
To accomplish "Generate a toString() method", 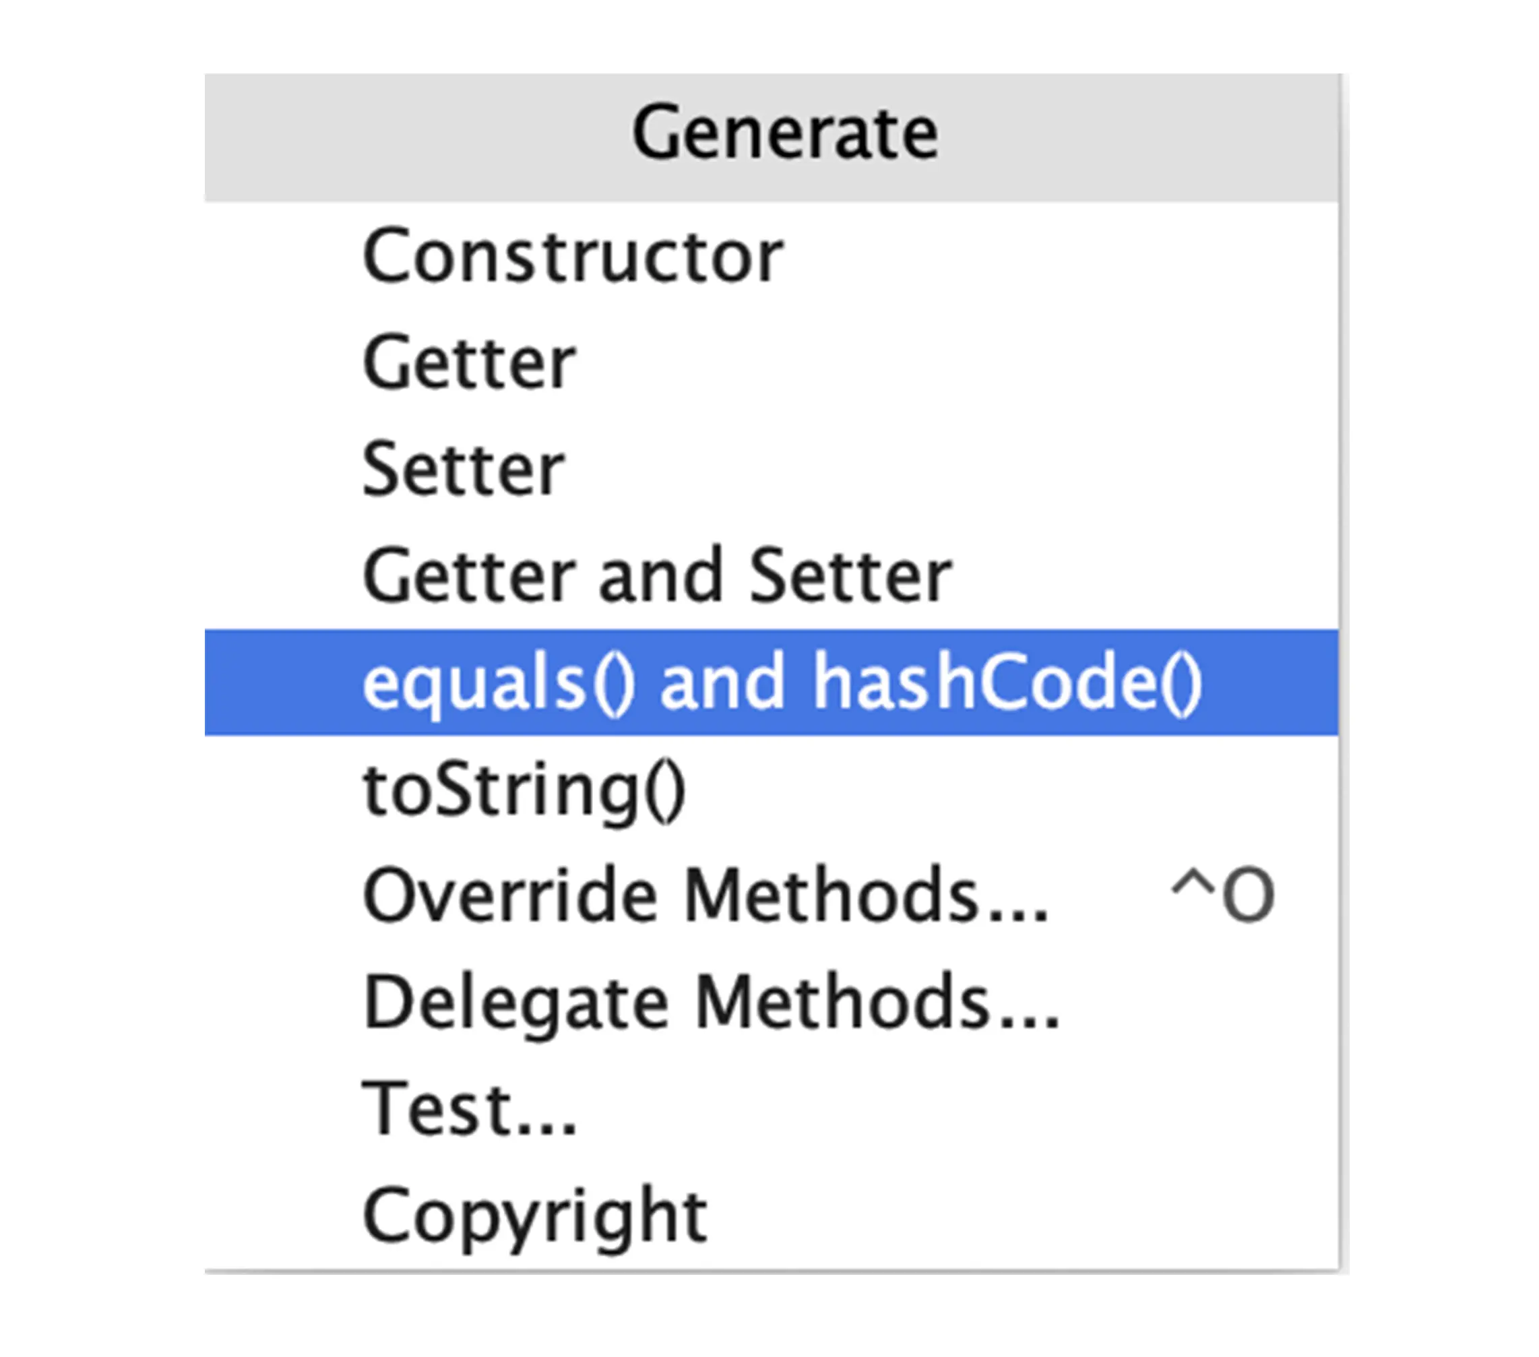I will [x=771, y=789].
